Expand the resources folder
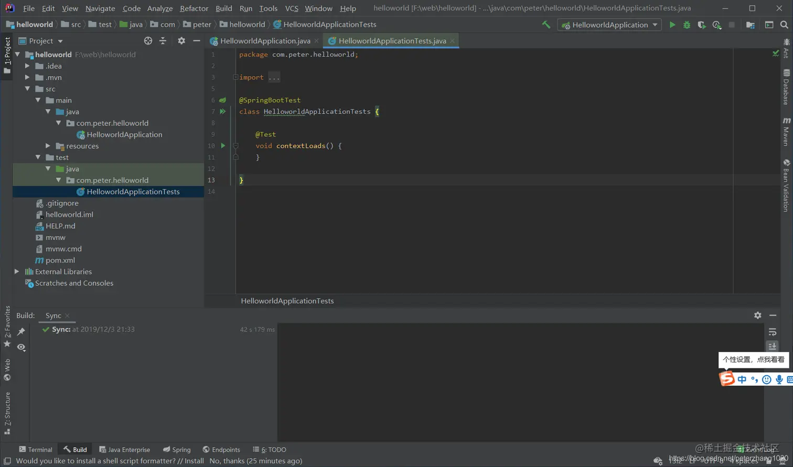793x467 pixels. click(48, 146)
